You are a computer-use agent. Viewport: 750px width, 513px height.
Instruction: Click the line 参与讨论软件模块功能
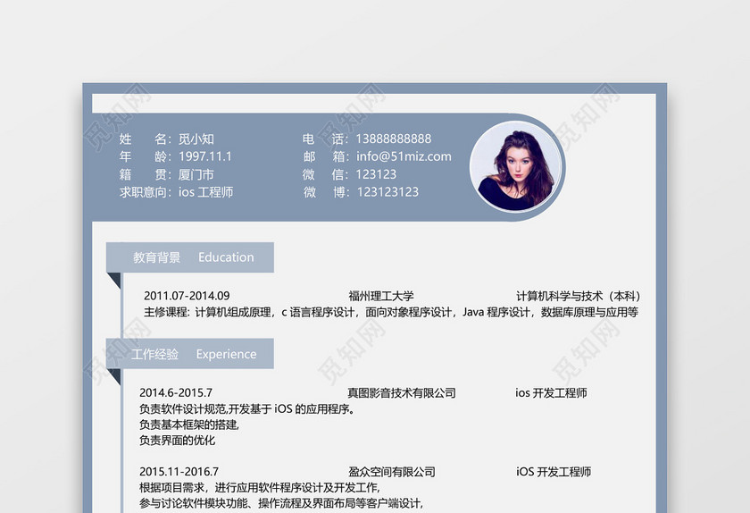point(281,503)
